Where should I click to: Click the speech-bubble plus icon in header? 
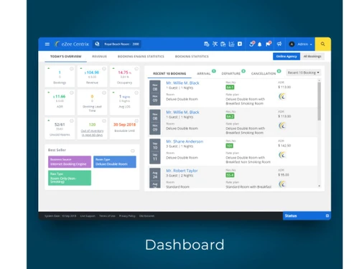pos(240,44)
